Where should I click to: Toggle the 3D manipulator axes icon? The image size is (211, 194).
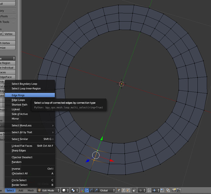click(82, 190)
